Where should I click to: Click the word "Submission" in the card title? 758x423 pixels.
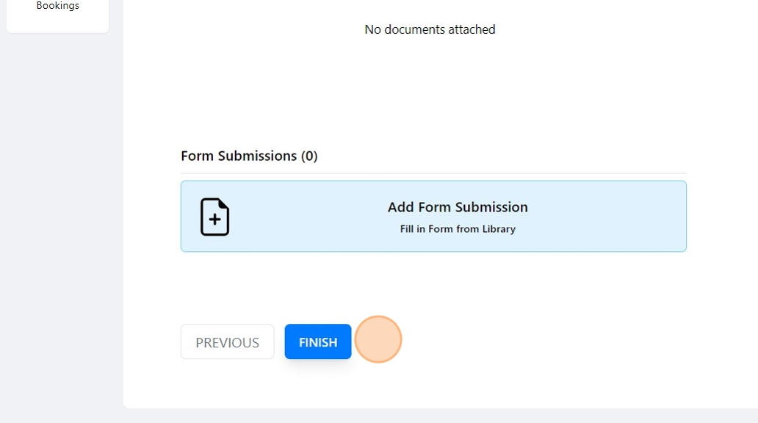coord(491,207)
